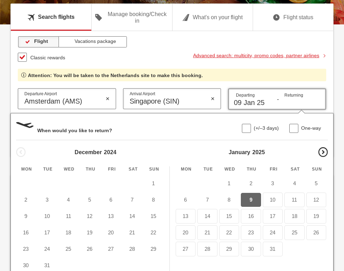Choose January 10 as return date
Screen dimensions: 344x271
273,200
